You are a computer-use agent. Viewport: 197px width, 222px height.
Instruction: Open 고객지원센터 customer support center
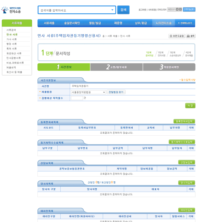pos(189,10)
